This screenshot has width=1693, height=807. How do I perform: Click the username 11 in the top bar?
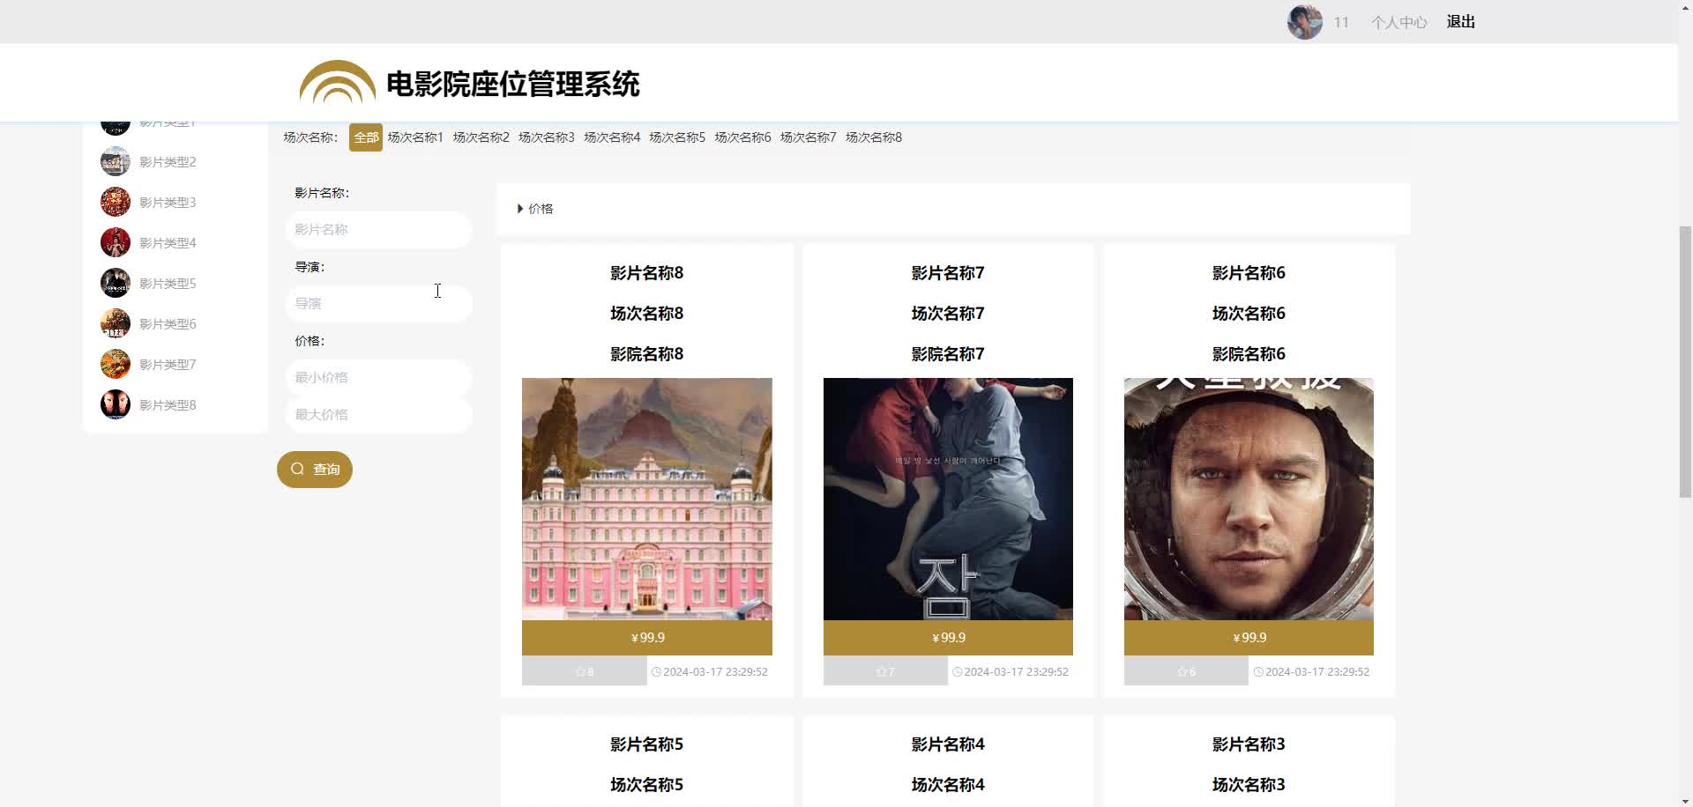pyautogui.click(x=1341, y=22)
